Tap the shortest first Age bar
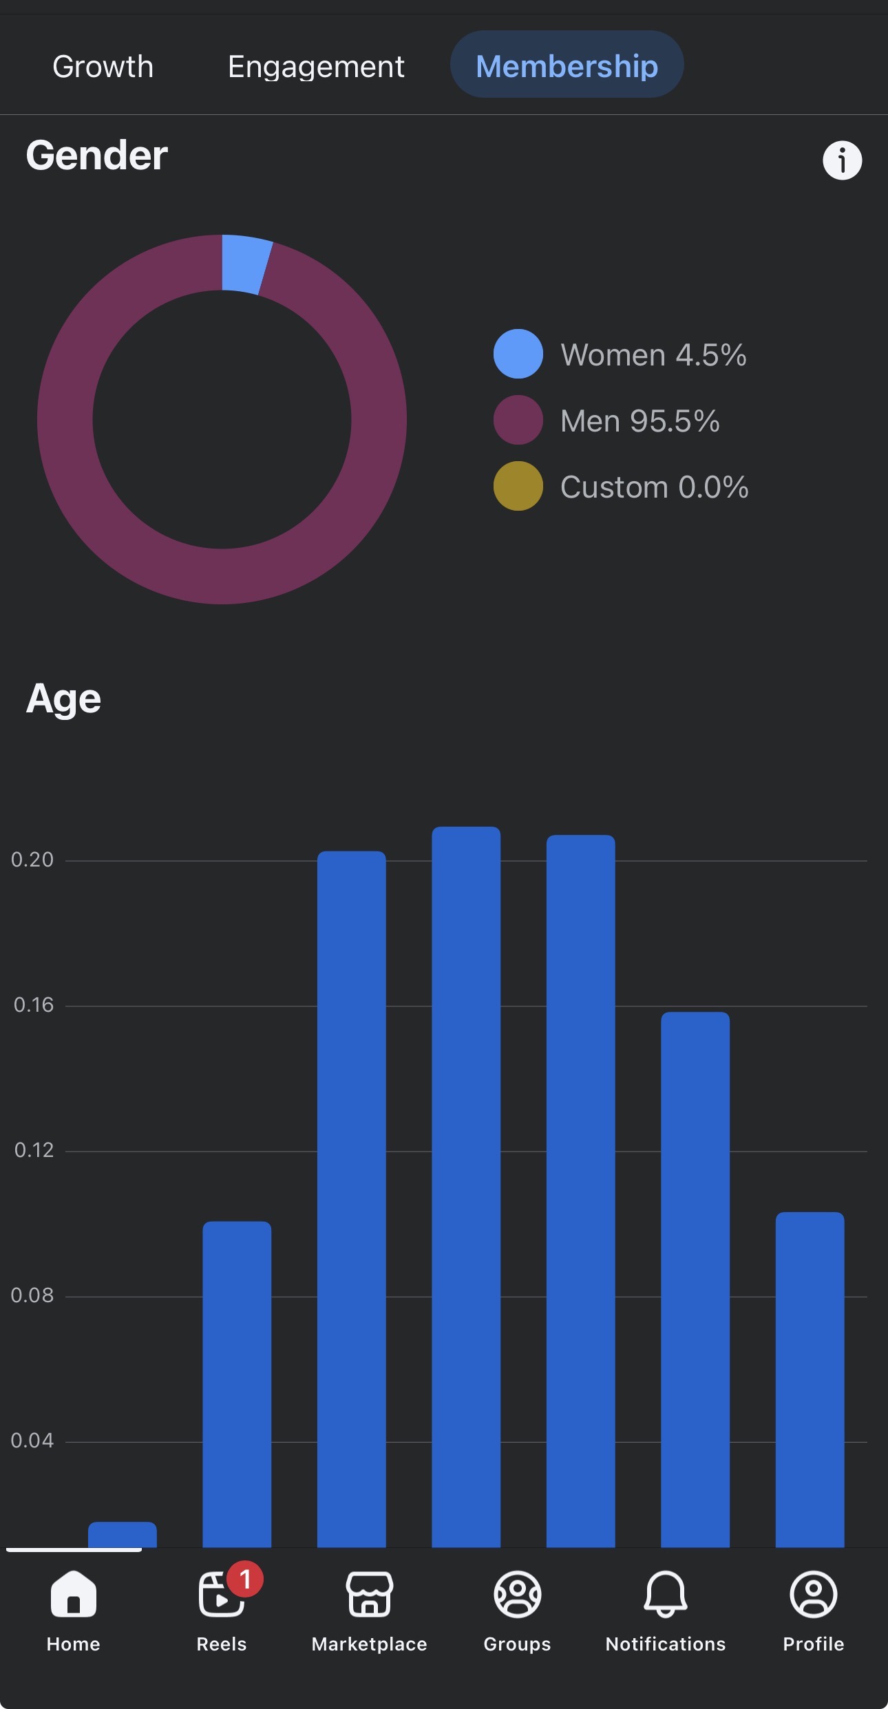 [123, 1535]
